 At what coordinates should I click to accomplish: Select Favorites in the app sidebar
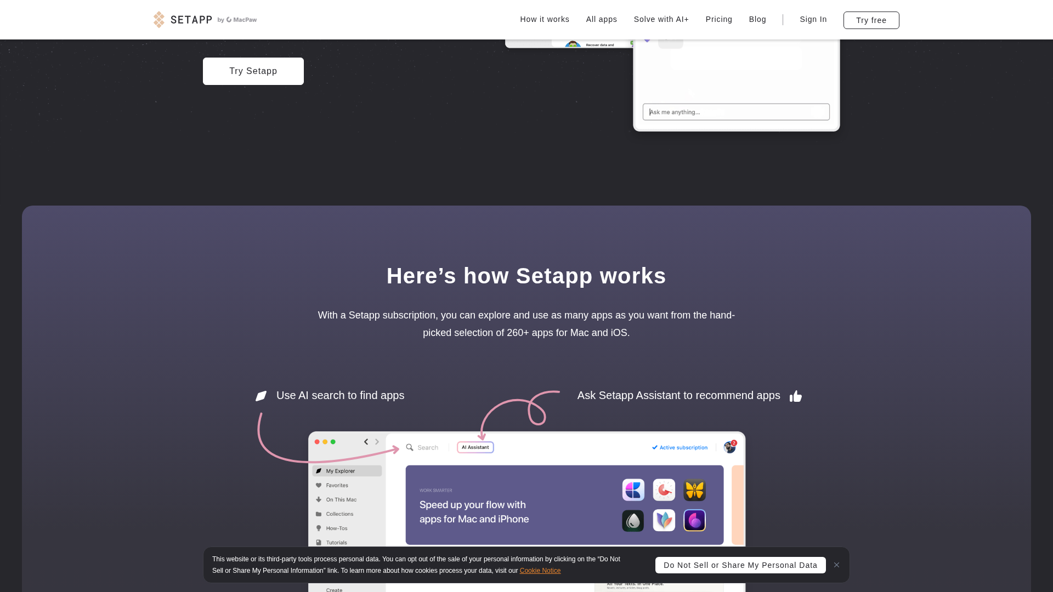[x=337, y=485]
